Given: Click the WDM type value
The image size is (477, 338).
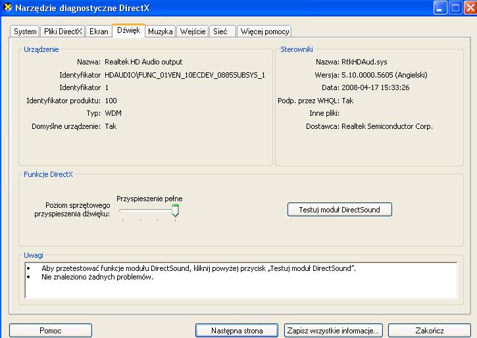Looking at the screenshot, I should click(x=113, y=113).
